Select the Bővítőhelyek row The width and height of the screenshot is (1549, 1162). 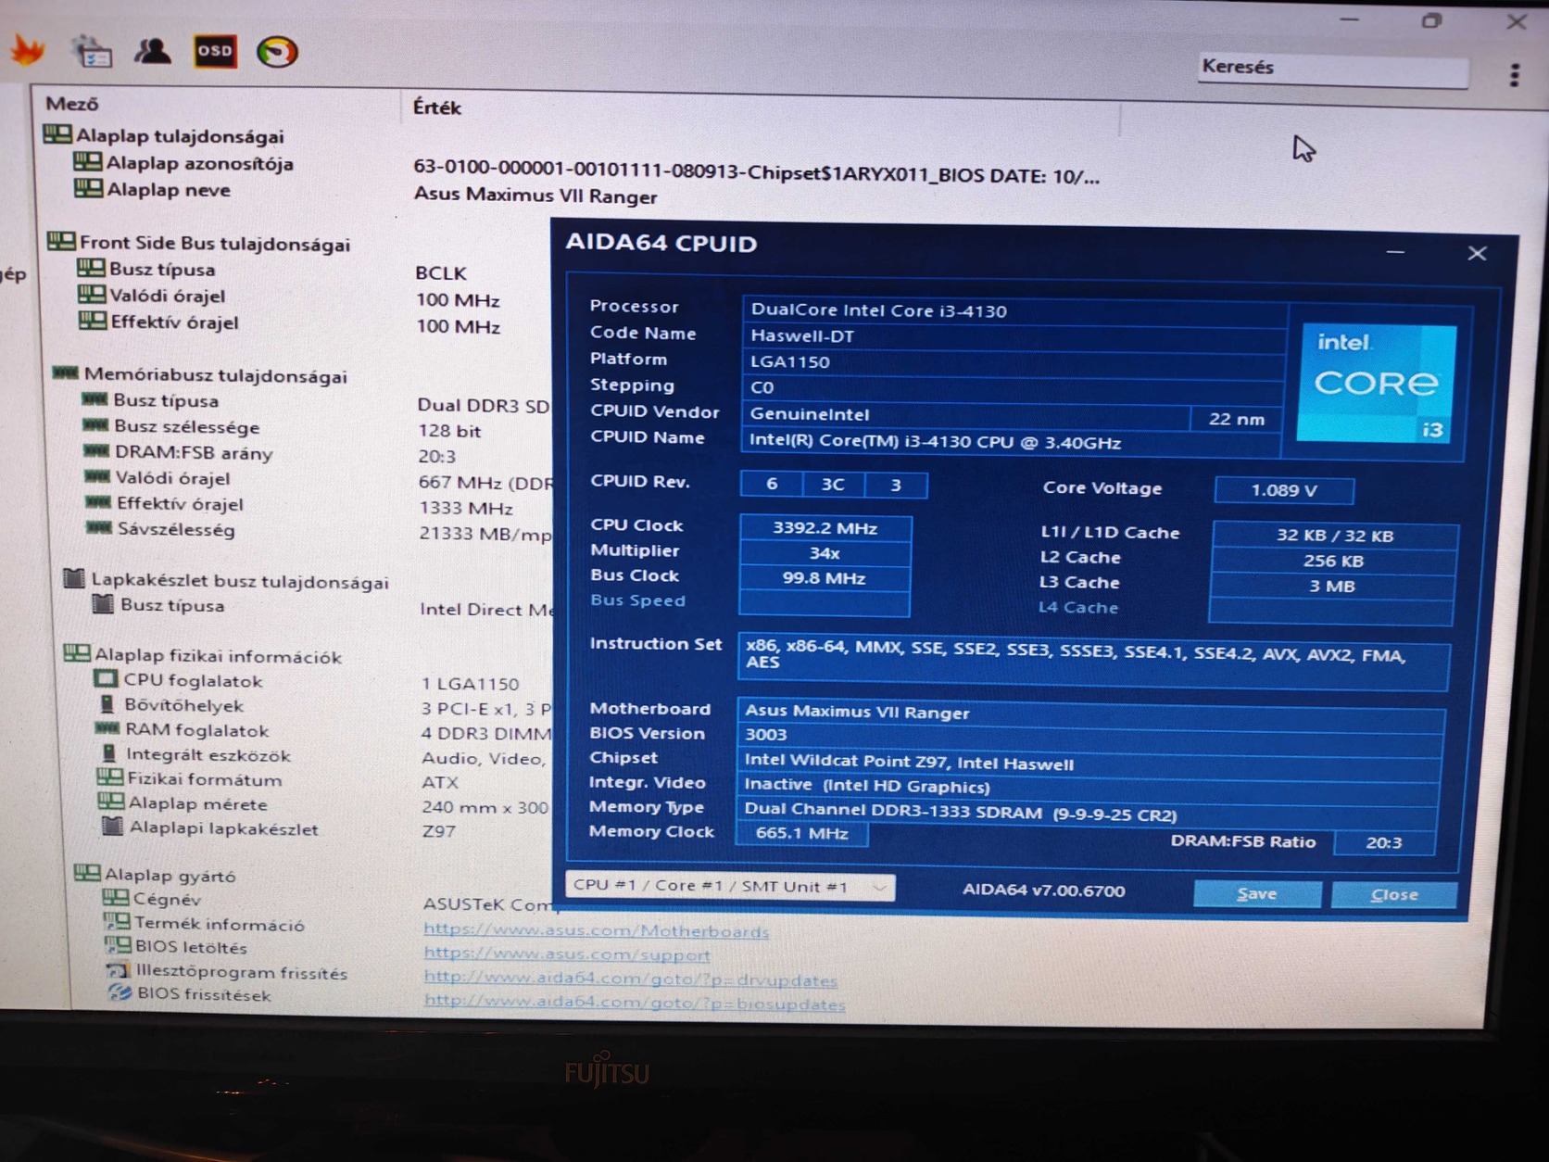[170, 705]
